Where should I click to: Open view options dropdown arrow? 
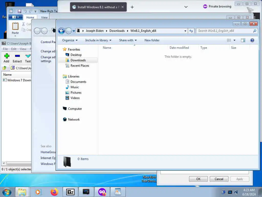pos(234,40)
